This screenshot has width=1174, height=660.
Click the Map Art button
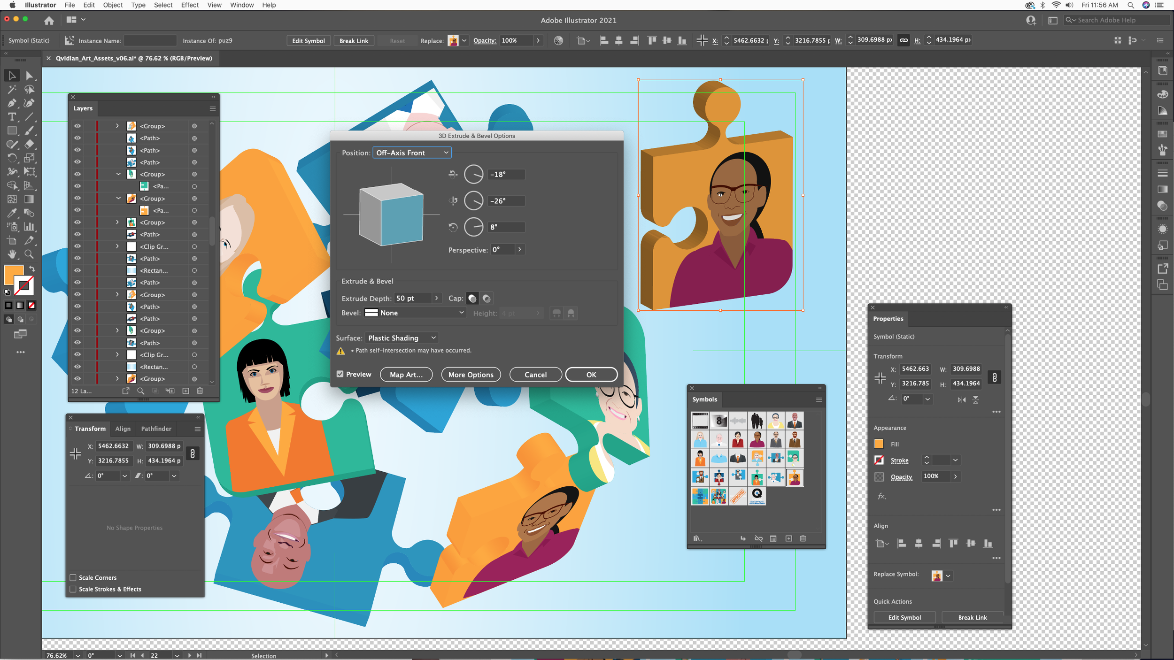point(406,375)
